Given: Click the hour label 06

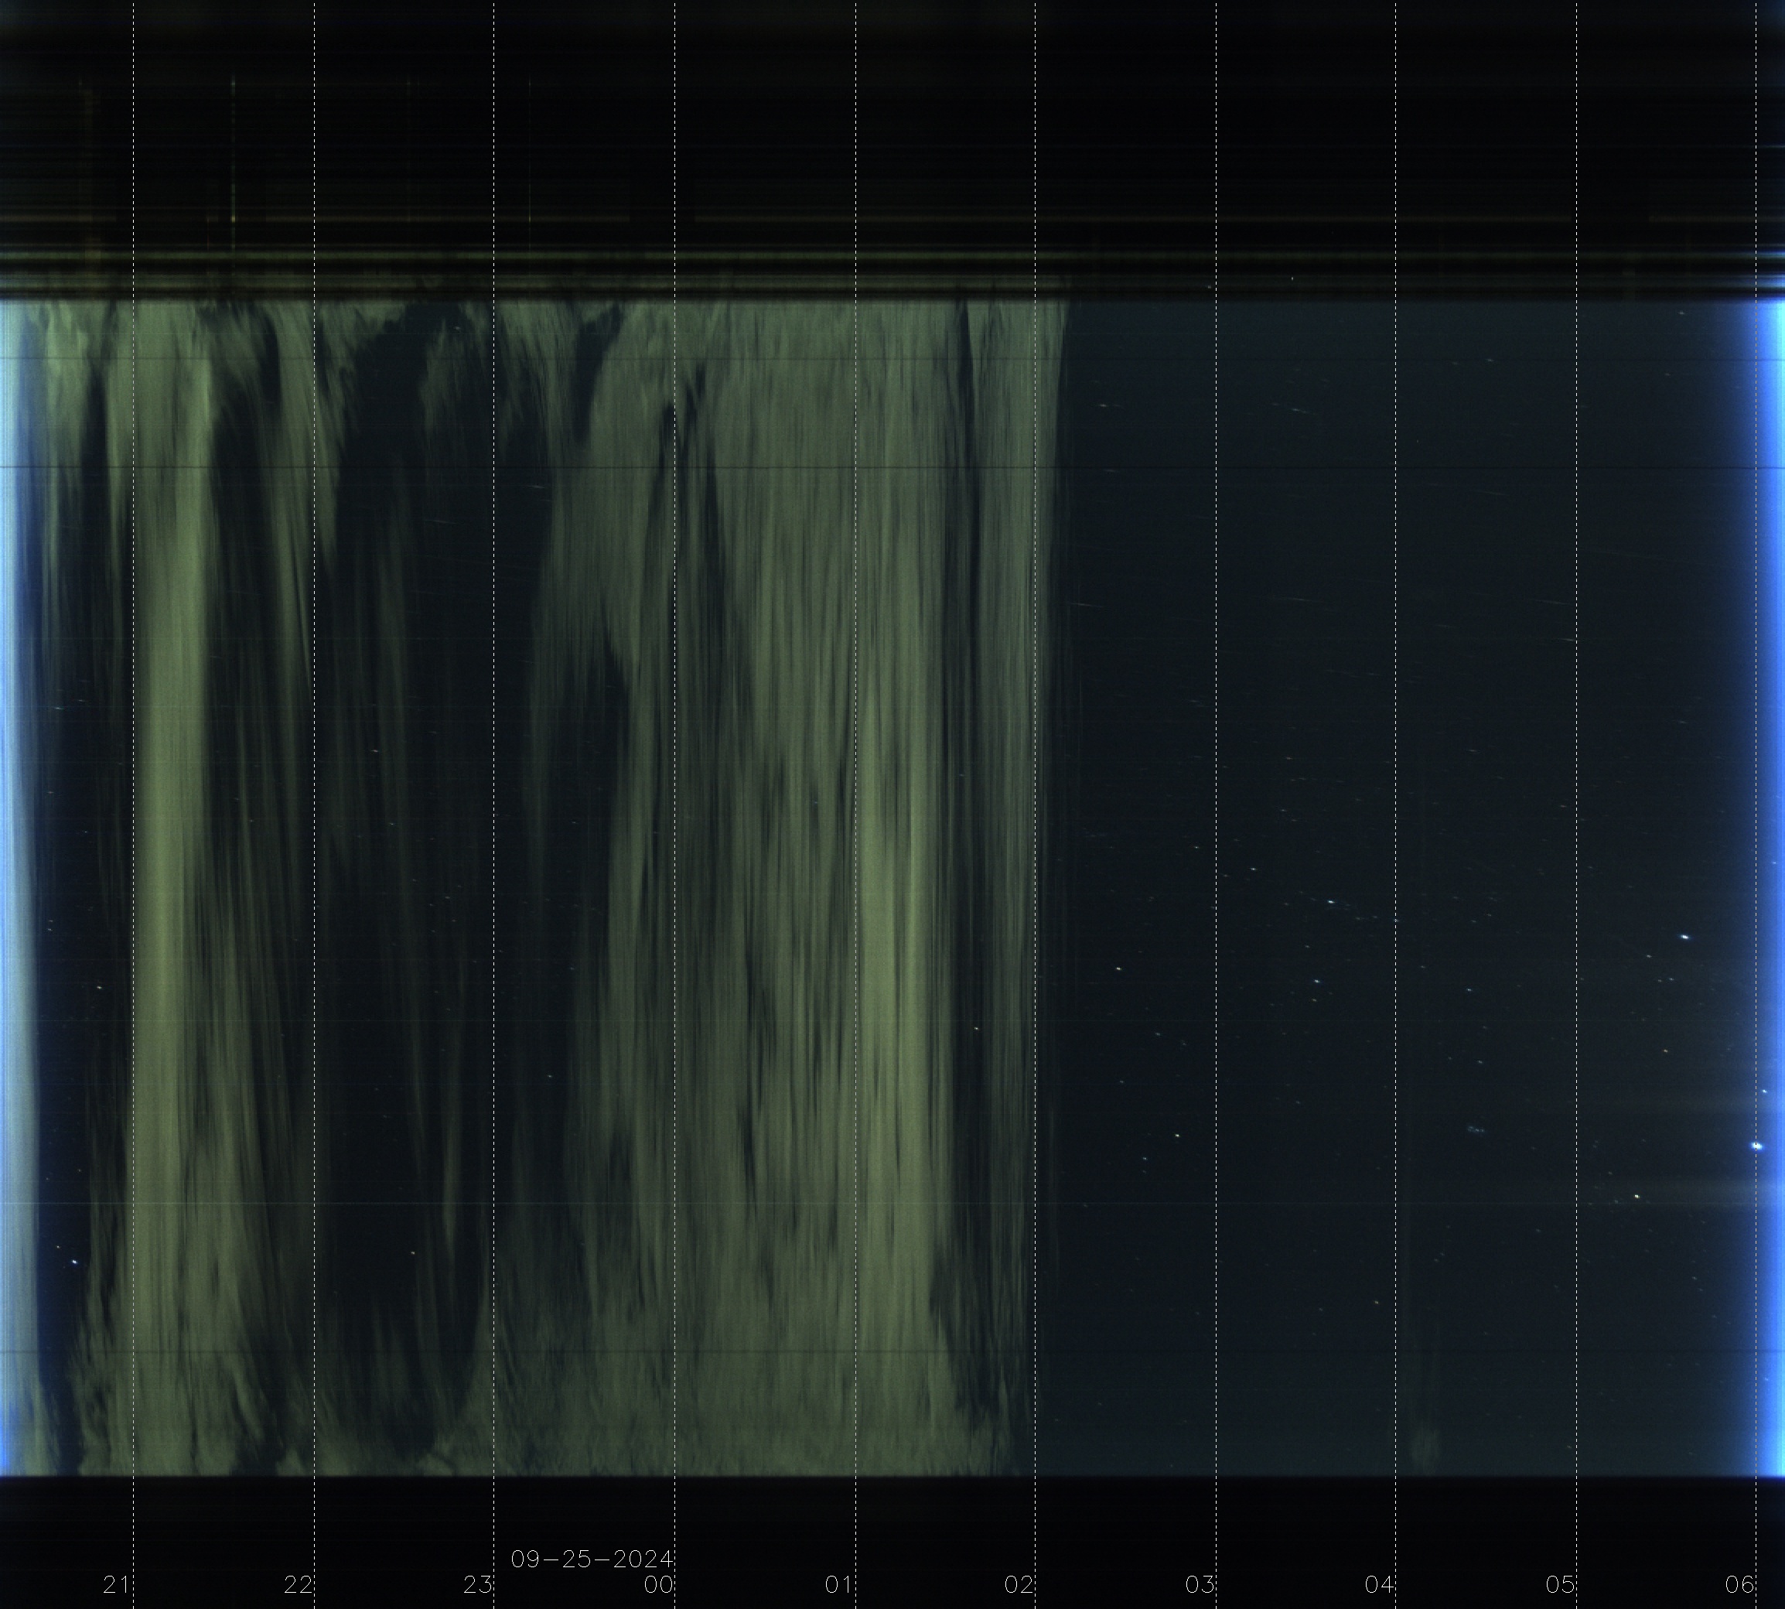Looking at the screenshot, I should [1741, 1584].
